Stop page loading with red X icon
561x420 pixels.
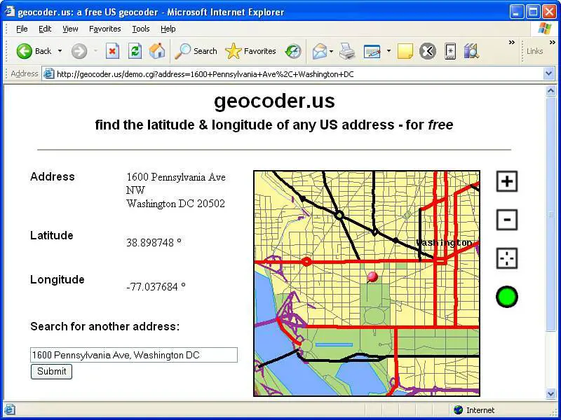tap(112, 51)
